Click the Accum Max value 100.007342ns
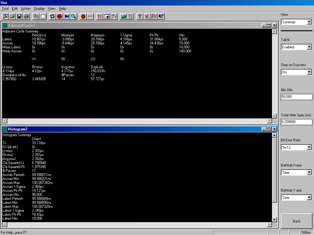314x235 pixels. click(42, 183)
